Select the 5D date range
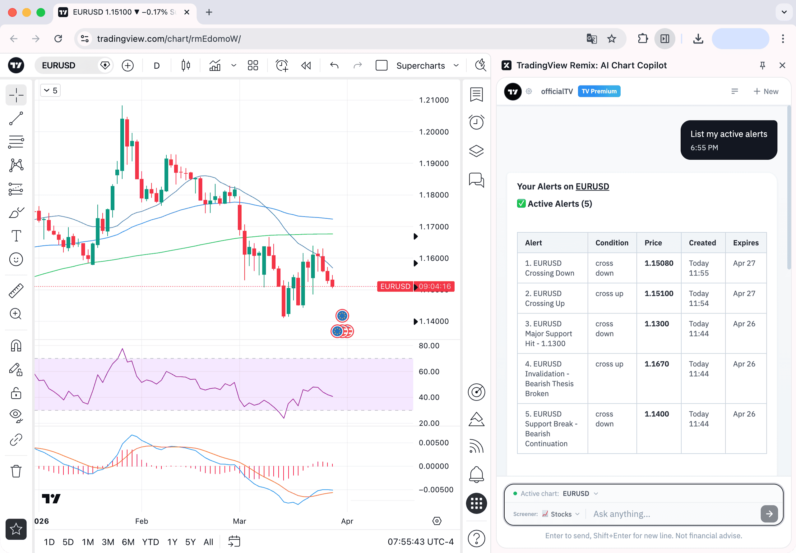 68,542
